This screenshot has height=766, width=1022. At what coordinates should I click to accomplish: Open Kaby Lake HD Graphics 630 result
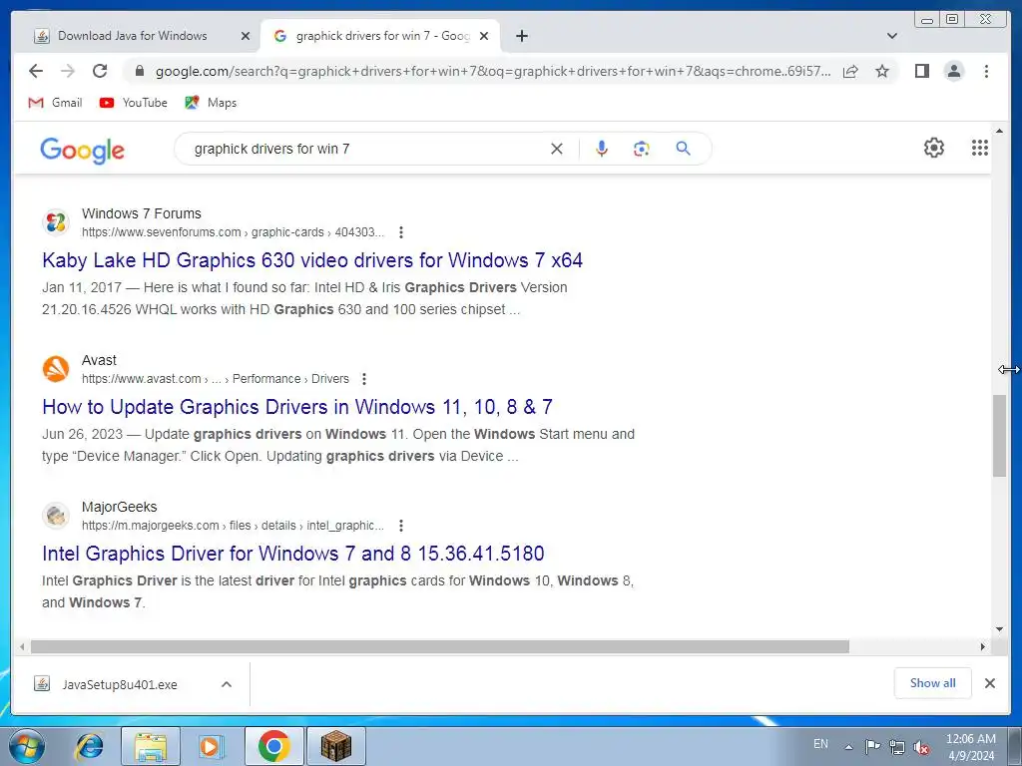click(x=312, y=260)
